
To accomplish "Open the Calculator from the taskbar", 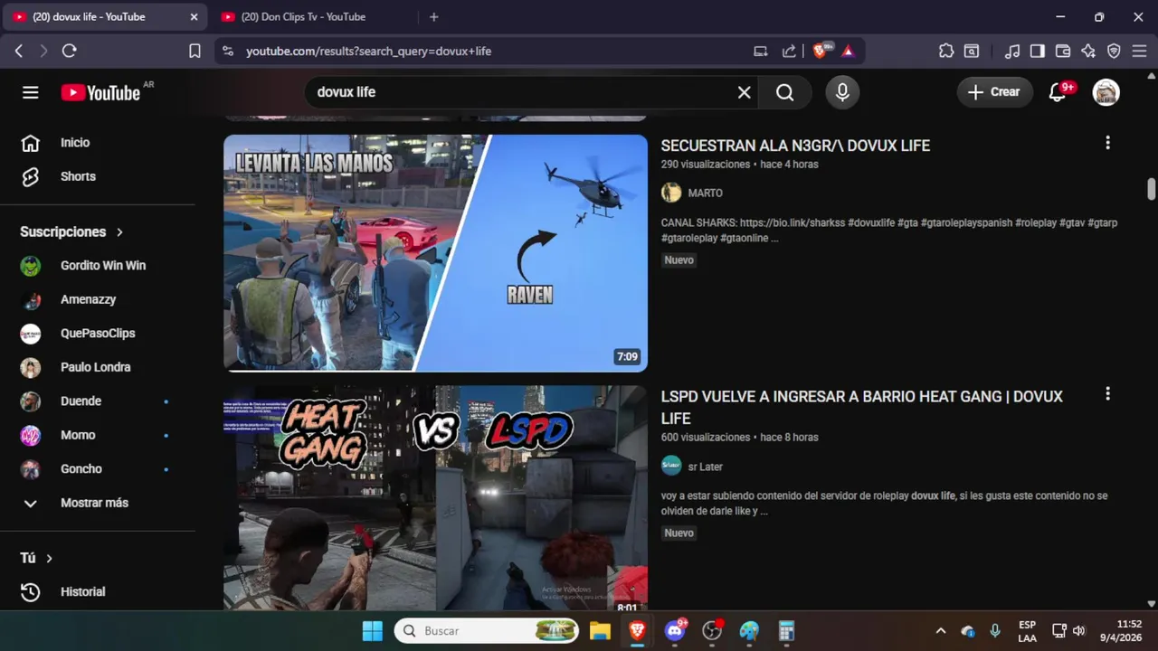I will coord(786,631).
